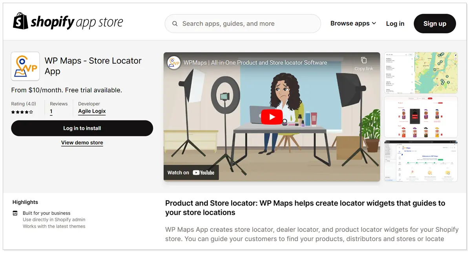This screenshot has width=471, height=255.
Task: Click the Sign up button
Action: [x=434, y=24]
